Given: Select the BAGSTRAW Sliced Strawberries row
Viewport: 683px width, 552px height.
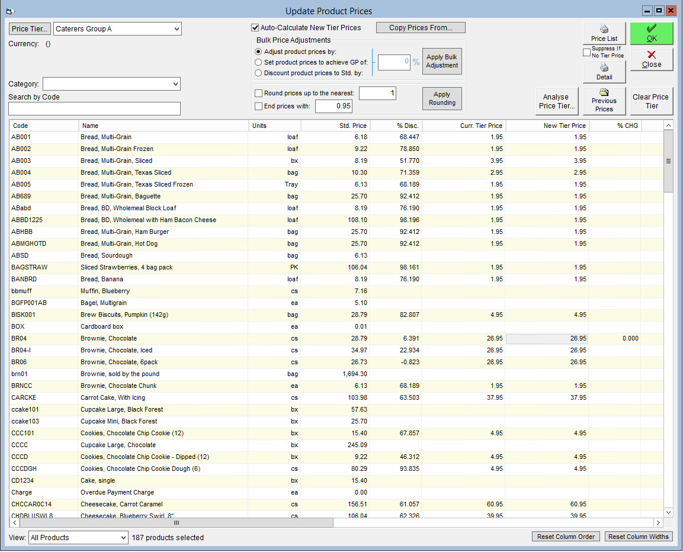Looking at the screenshot, I should (x=336, y=268).
